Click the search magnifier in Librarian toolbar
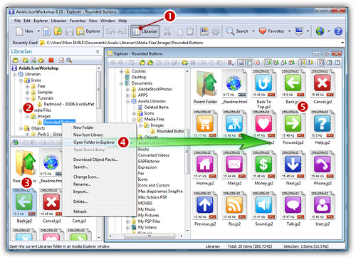 coord(69,61)
